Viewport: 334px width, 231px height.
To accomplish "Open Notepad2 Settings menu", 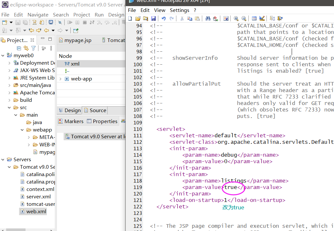I will click(179, 10).
